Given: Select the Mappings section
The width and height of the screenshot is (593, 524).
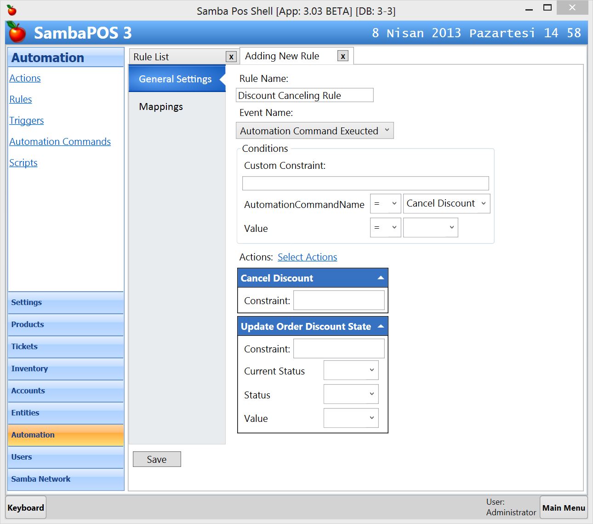Looking at the screenshot, I should point(161,107).
